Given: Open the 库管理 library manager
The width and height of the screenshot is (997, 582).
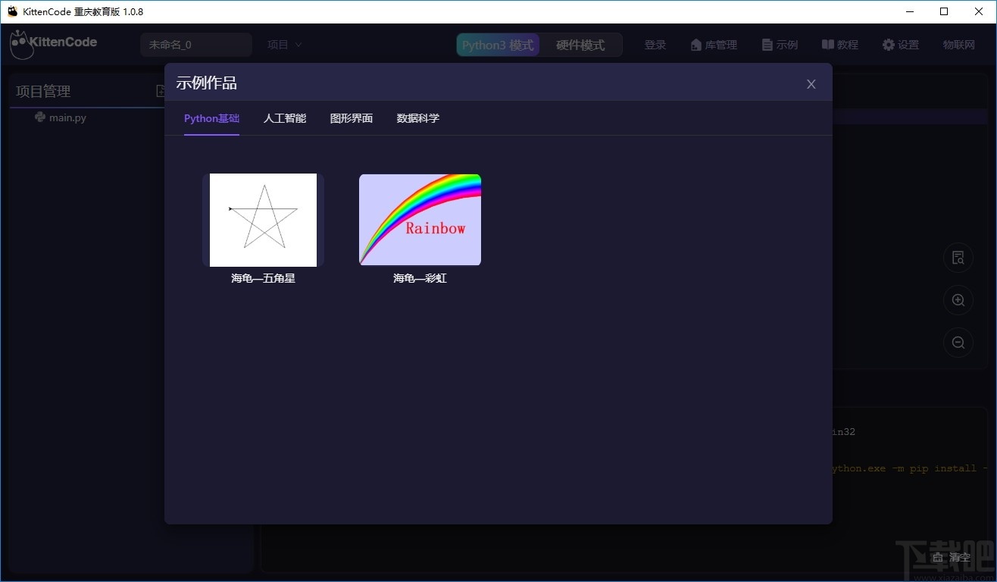Looking at the screenshot, I should [713, 44].
